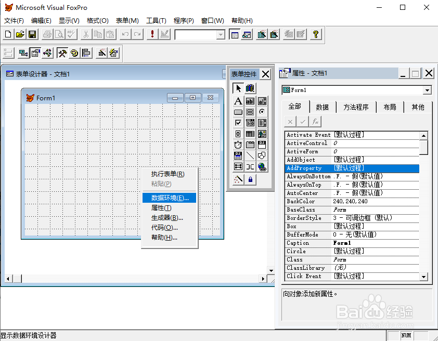The image size is (438, 341).
Task: Select the Command Button control in toolbox
Action: pyautogui.click(x=238, y=112)
